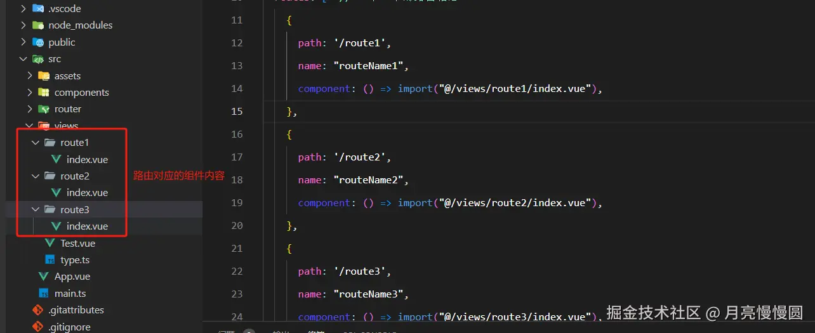Expand the node_modules folder chevron
The image size is (815, 333).
(23, 25)
